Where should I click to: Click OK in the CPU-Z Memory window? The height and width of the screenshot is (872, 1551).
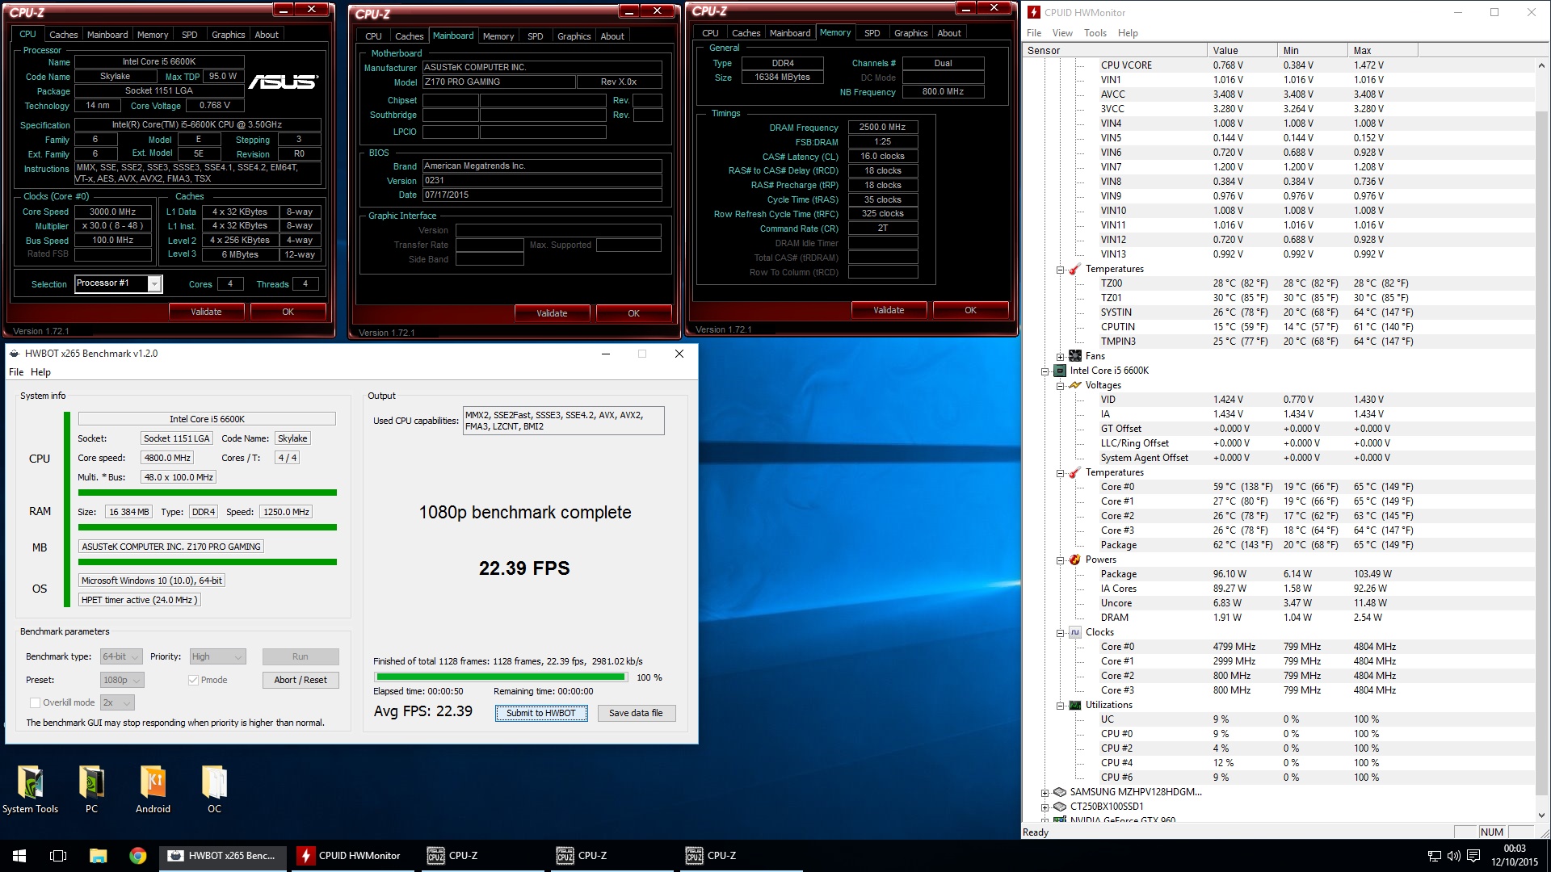pos(970,310)
